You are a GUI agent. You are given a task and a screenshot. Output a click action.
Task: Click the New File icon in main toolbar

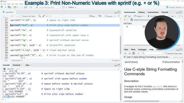click(x=2, y=7)
